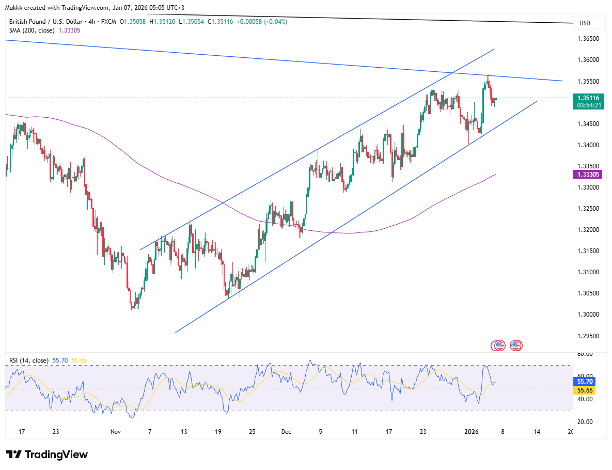The image size is (612, 470).
Task: Click the TradingView logo at bottom left
Action: [47, 455]
